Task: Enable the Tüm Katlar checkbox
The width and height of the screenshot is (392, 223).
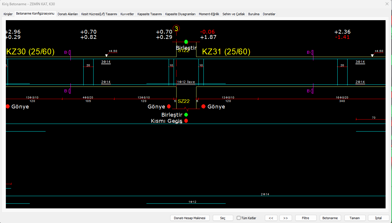Action: [239, 218]
